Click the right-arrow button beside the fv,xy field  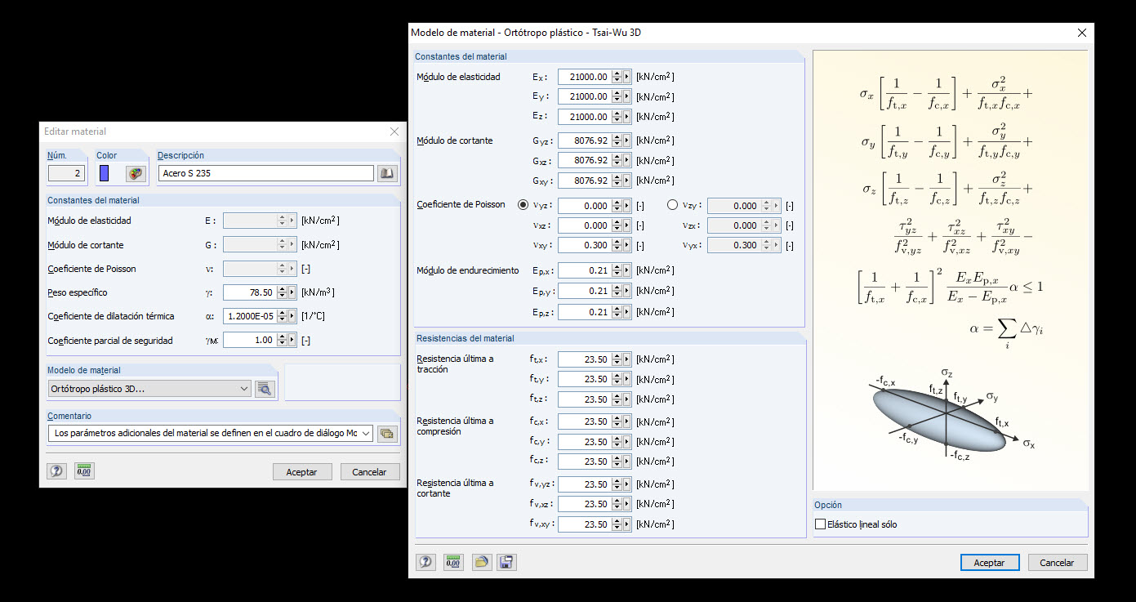(627, 524)
